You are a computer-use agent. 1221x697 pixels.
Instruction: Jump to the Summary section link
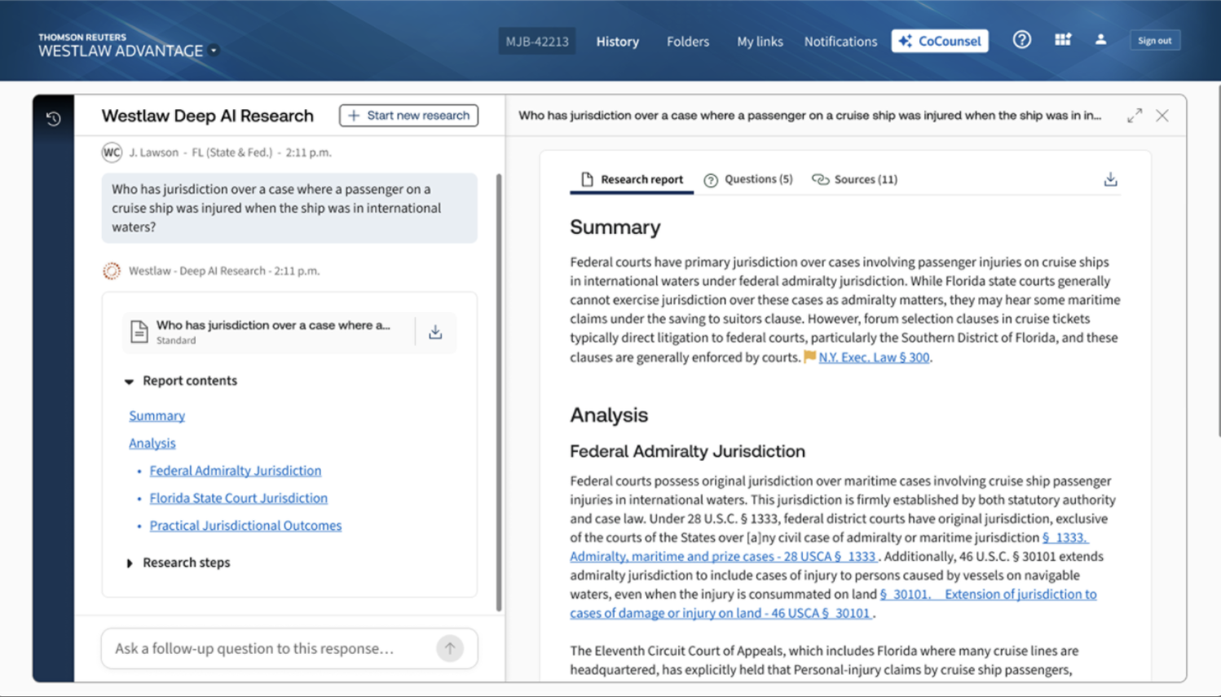157,416
